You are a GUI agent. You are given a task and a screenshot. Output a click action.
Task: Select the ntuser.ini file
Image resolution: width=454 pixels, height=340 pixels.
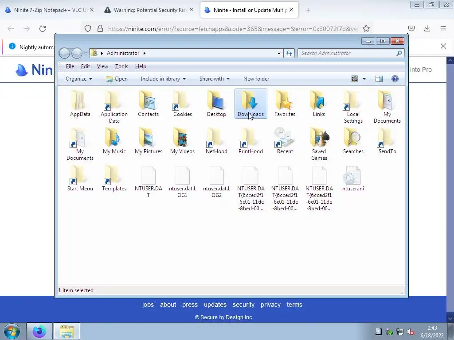point(353,178)
